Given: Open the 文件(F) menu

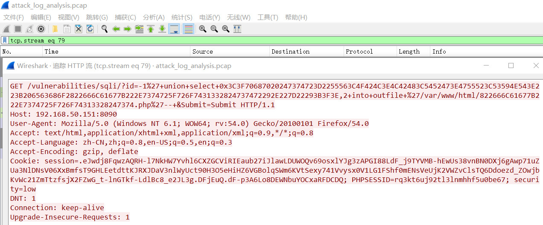Looking at the screenshot, I should (14, 17).
